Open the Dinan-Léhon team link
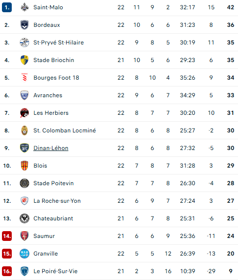Image resolution: width=238 pixels, height=280 pixels. (51, 148)
